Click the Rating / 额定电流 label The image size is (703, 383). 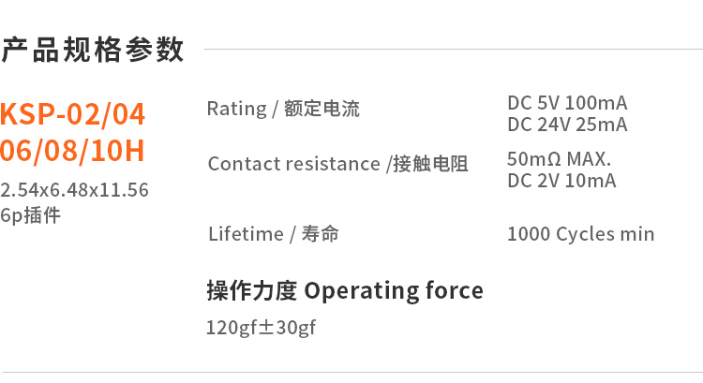283,109
